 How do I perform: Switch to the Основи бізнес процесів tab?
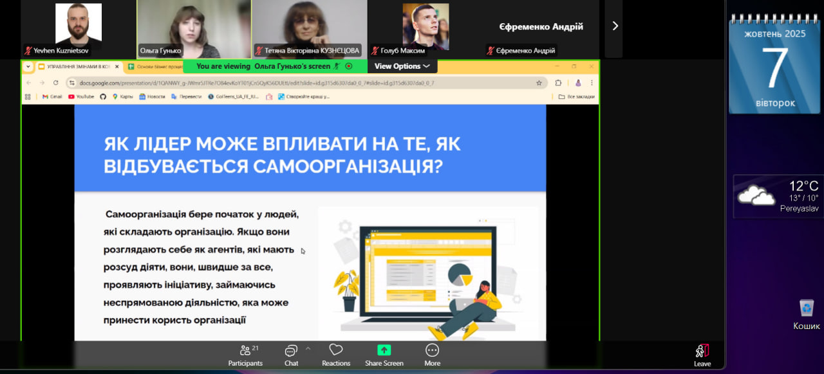tap(154, 66)
